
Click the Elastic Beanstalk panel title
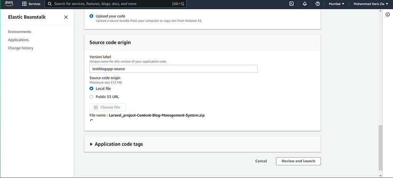coord(27,17)
